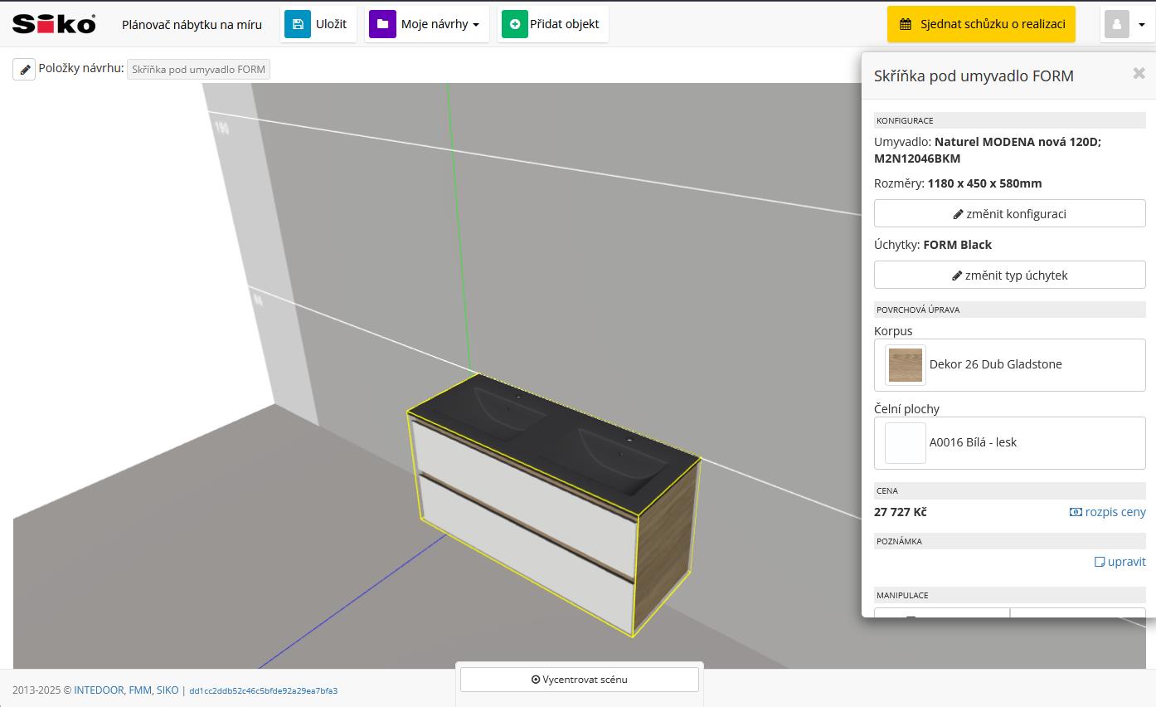The image size is (1156, 707).
Task: Click the purple folder icon on Moje návrhy
Action: point(382,24)
